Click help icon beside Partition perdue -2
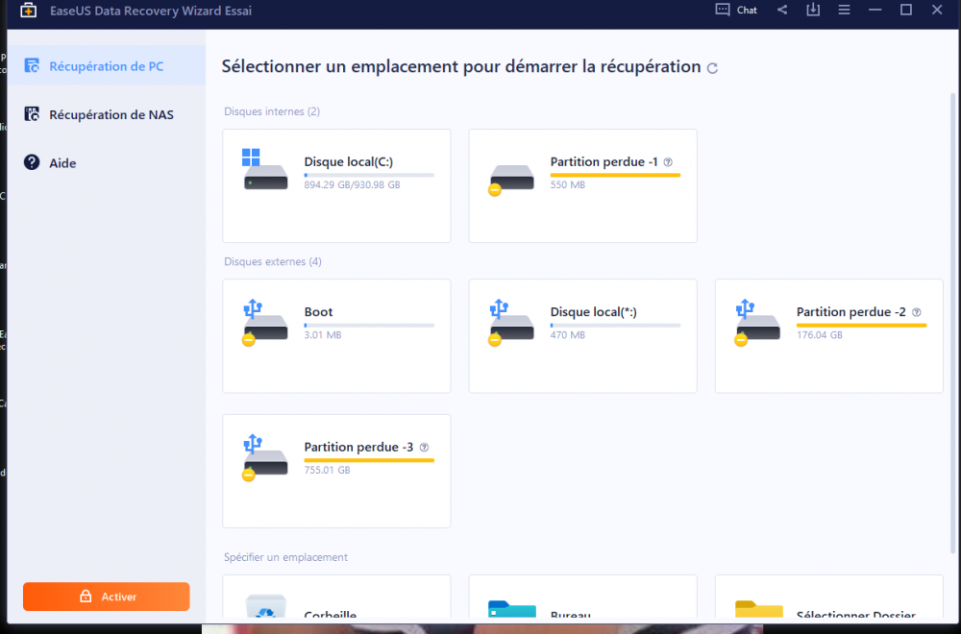 point(916,312)
